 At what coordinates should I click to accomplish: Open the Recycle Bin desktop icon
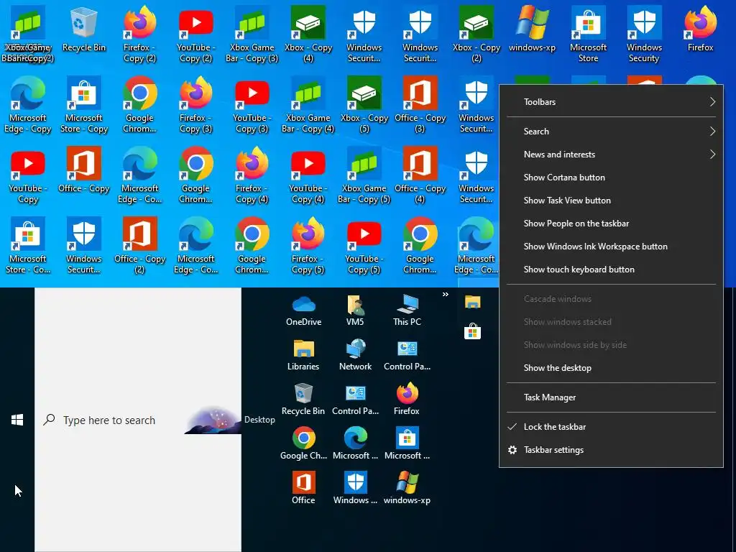[x=83, y=29]
